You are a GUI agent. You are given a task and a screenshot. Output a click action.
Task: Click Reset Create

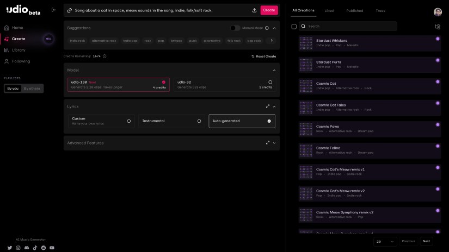pos(264,56)
